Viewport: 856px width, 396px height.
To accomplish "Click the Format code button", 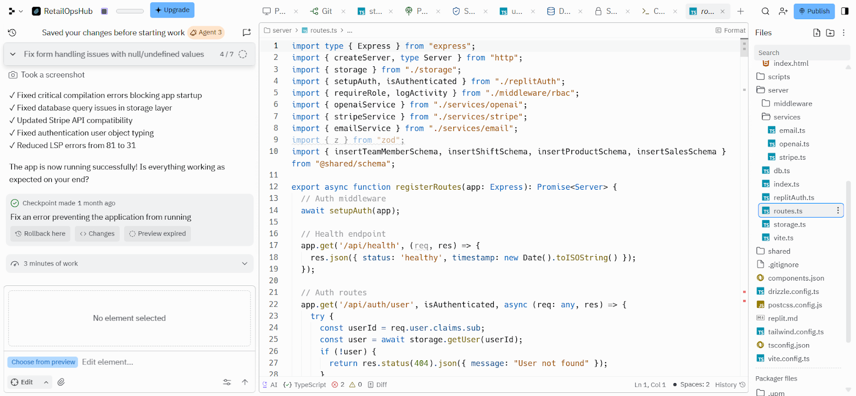I will tap(730, 30).
